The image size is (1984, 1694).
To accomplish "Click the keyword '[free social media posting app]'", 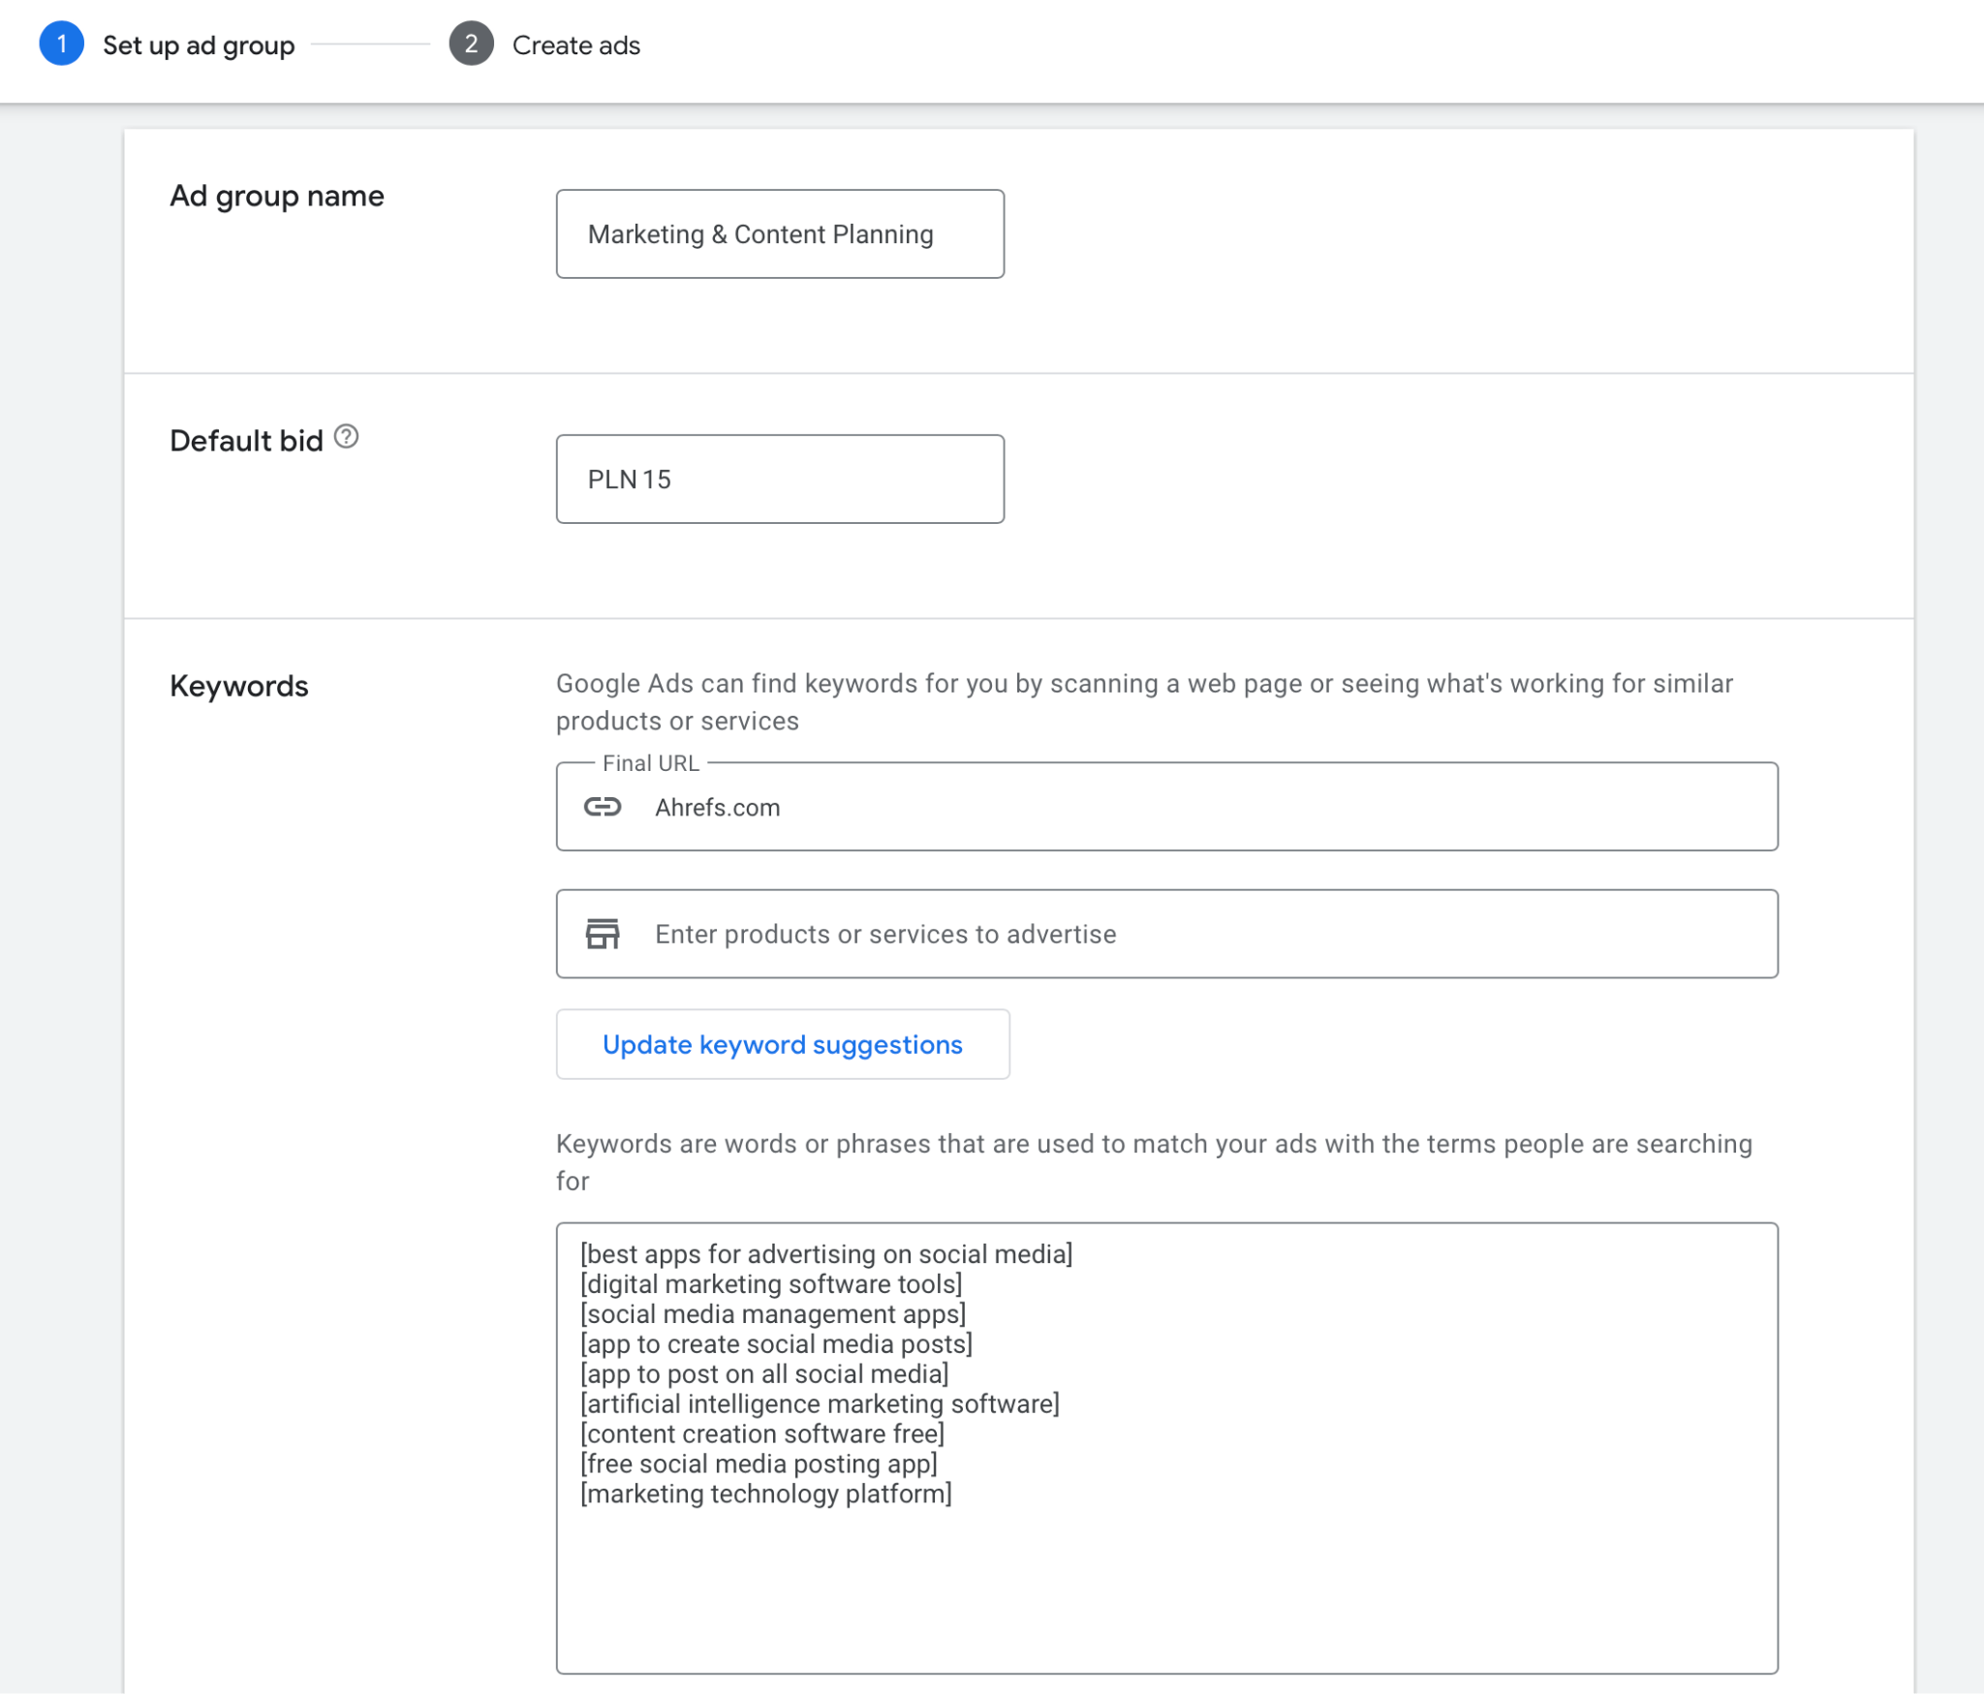I will click(x=758, y=1463).
